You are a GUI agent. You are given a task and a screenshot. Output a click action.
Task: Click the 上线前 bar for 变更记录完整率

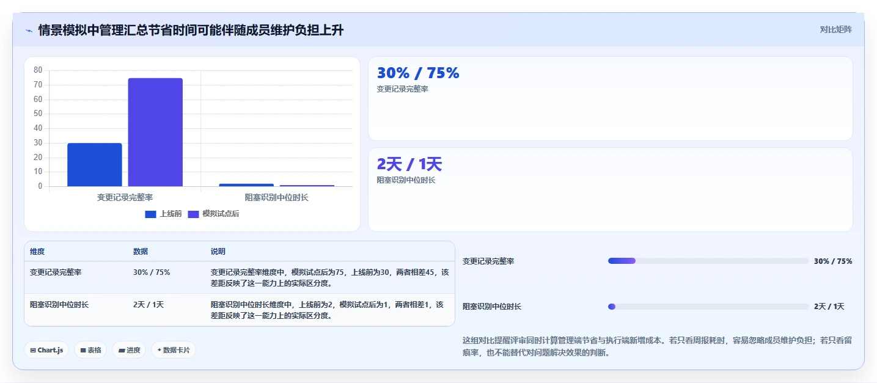pyautogui.click(x=95, y=165)
